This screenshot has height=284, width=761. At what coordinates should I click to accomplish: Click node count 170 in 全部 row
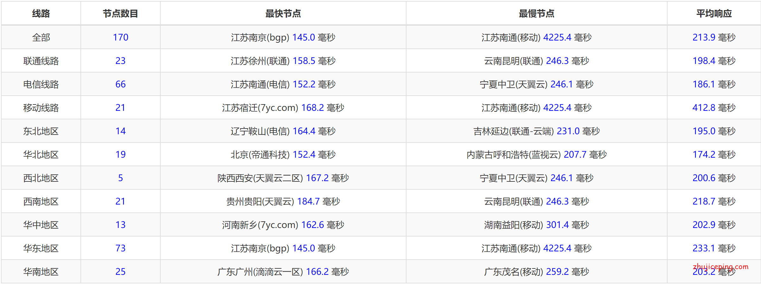[120, 37]
